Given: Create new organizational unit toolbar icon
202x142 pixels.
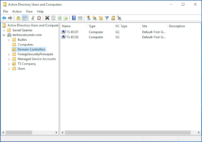Looking at the screenshot, I should click(101, 18).
